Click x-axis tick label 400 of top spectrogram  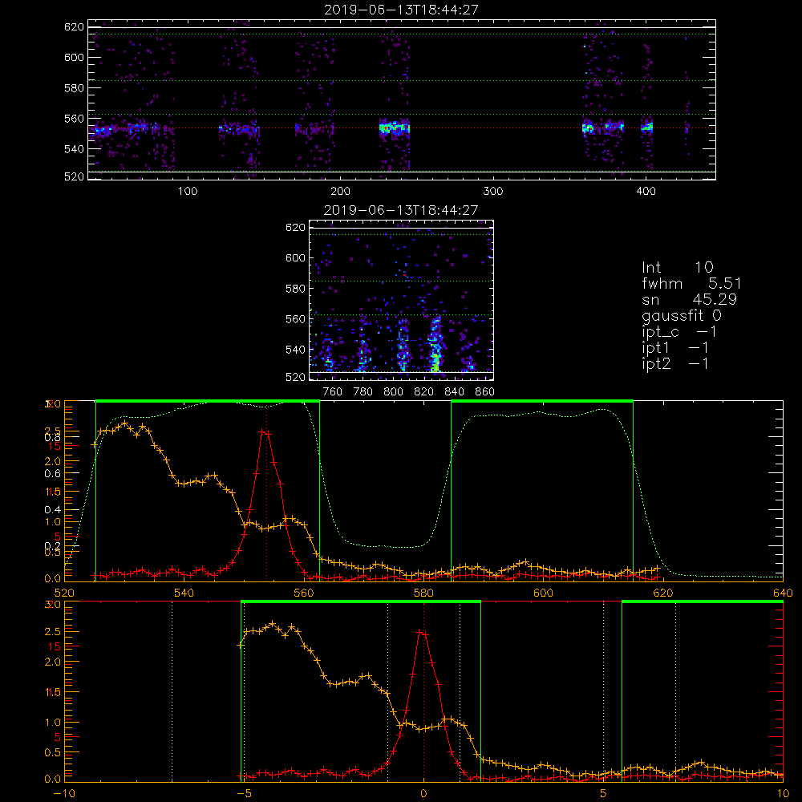coord(646,192)
